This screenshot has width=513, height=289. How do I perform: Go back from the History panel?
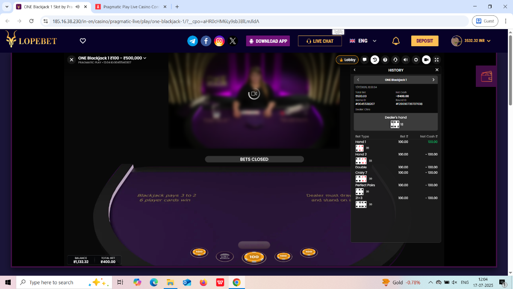354,70
